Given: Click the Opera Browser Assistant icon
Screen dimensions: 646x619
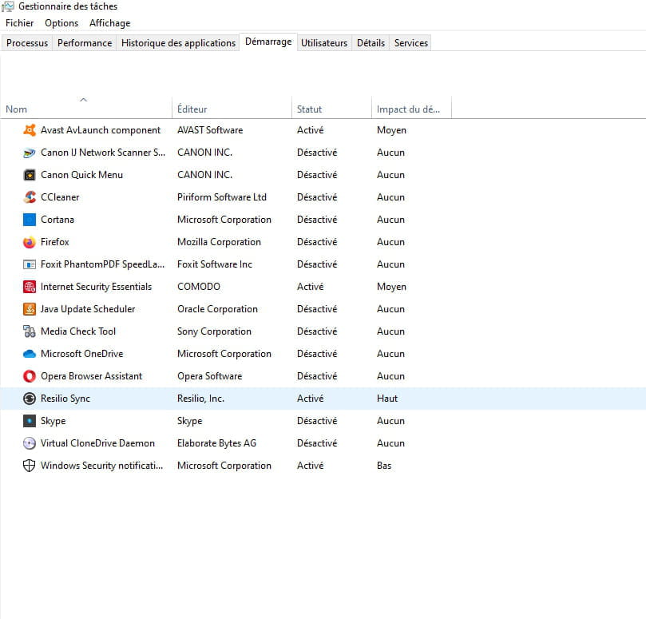Looking at the screenshot, I should (30, 376).
